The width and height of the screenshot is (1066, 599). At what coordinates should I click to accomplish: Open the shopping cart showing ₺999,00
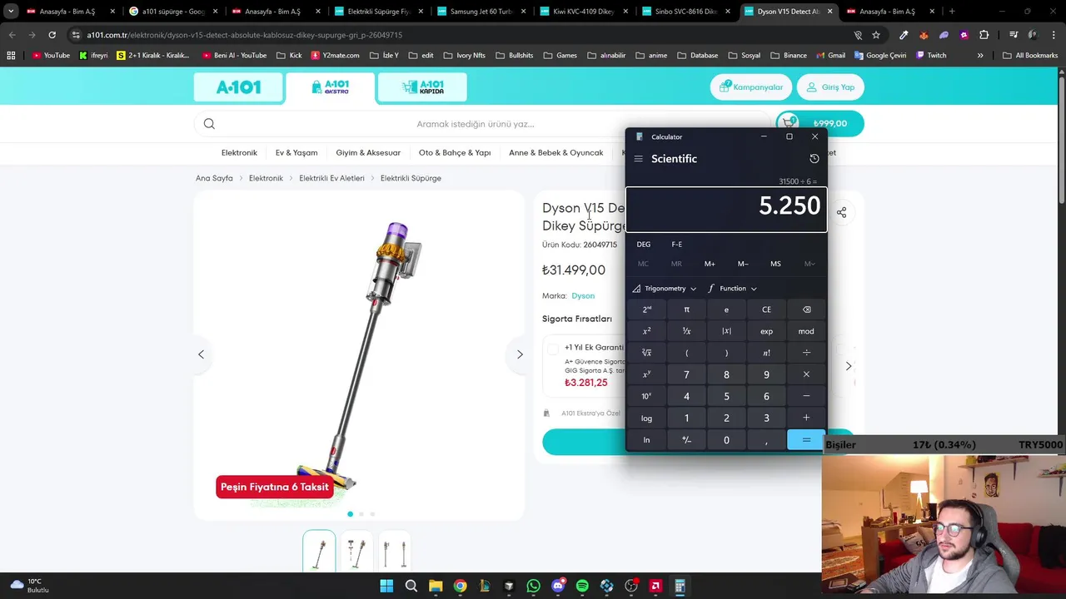819,124
